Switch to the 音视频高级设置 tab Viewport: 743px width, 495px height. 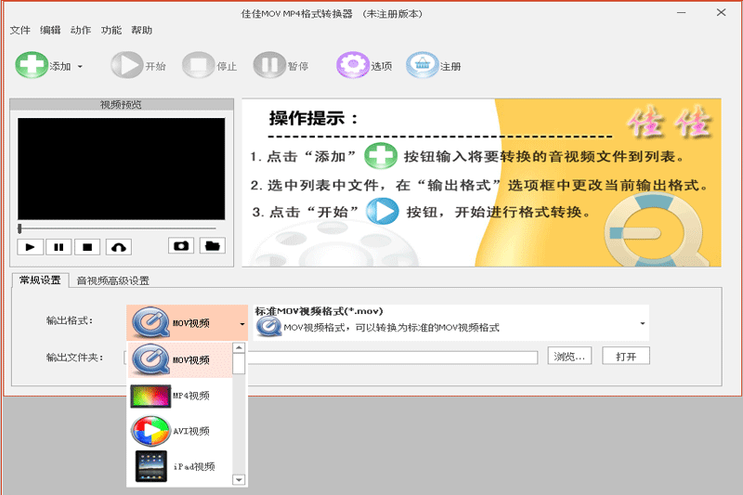click(112, 280)
